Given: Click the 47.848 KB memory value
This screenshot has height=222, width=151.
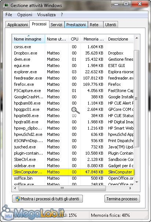Looking at the screenshot, I should pos(94,172).
